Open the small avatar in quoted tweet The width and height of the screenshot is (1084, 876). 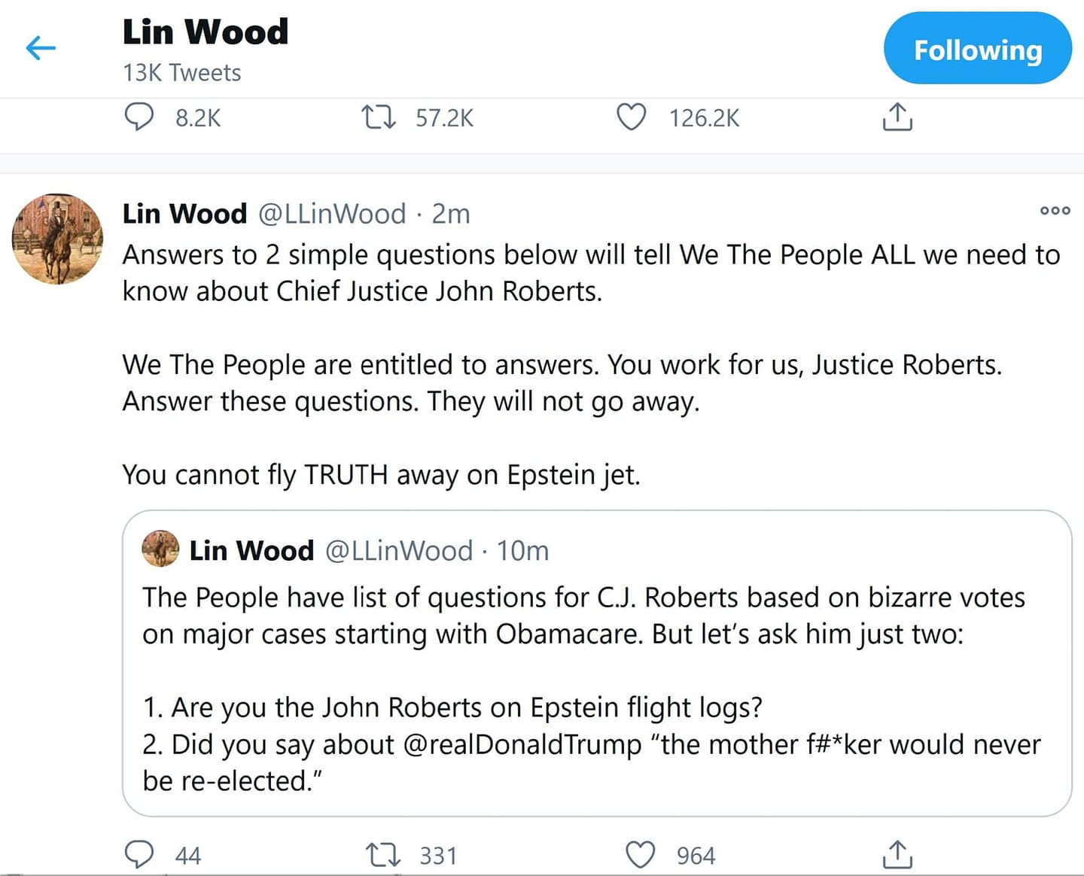pyautogui.click(x=160, y=549)
